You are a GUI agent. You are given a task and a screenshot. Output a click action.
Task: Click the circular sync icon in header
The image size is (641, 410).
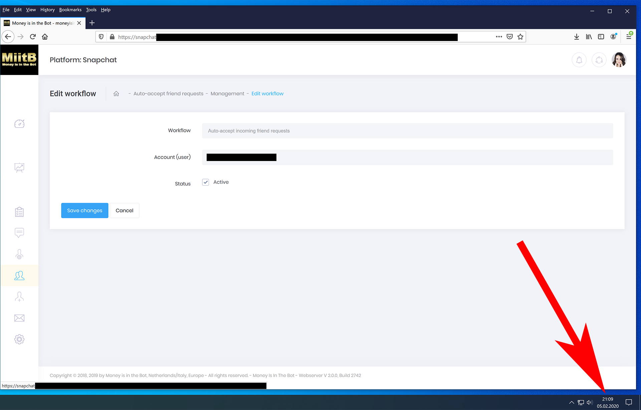point(599,60)
